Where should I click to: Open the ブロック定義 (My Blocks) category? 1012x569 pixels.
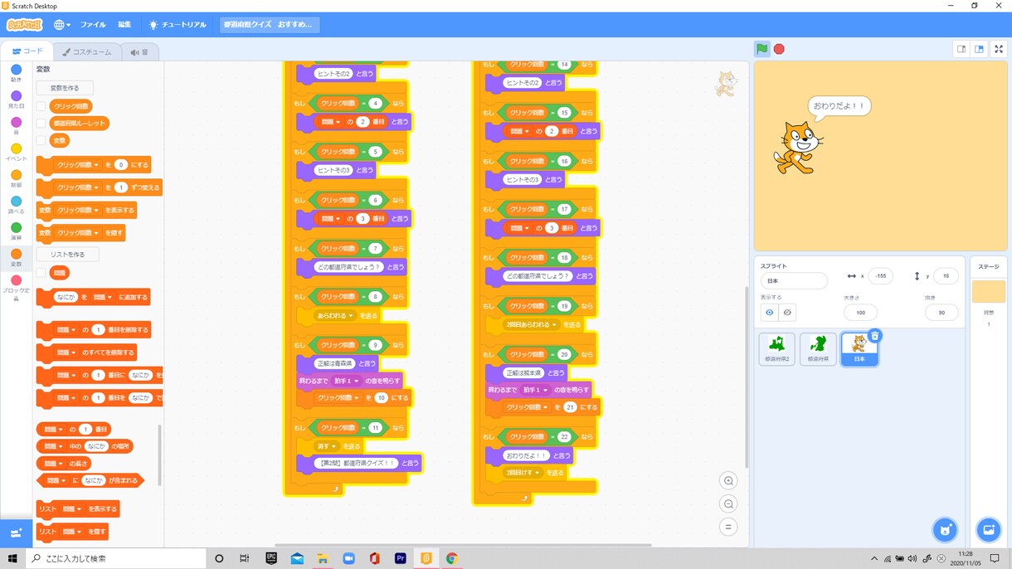(16, 285)
